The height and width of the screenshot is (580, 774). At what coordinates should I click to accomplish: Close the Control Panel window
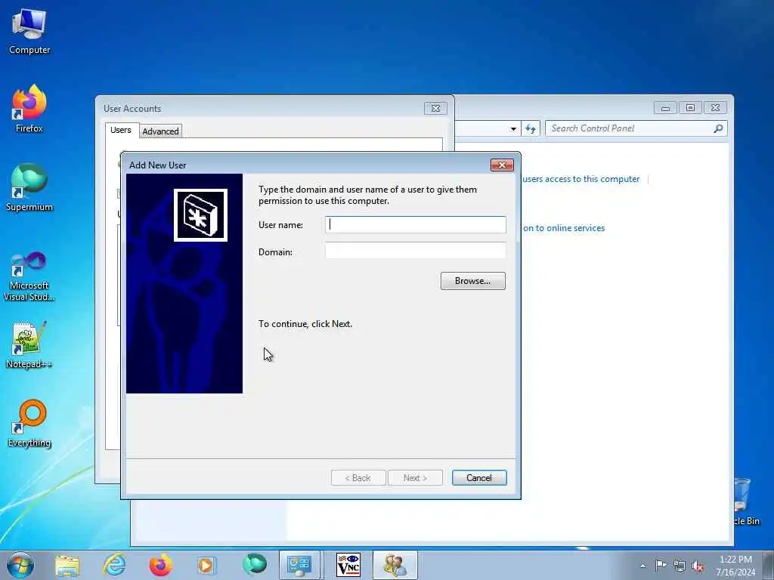(x=715, y=107)
